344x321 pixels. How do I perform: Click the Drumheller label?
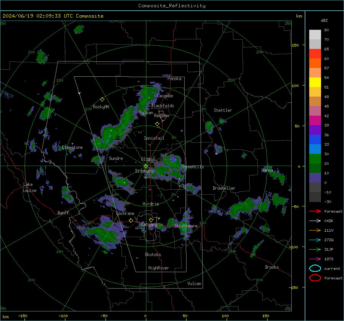tap(224, 188)
